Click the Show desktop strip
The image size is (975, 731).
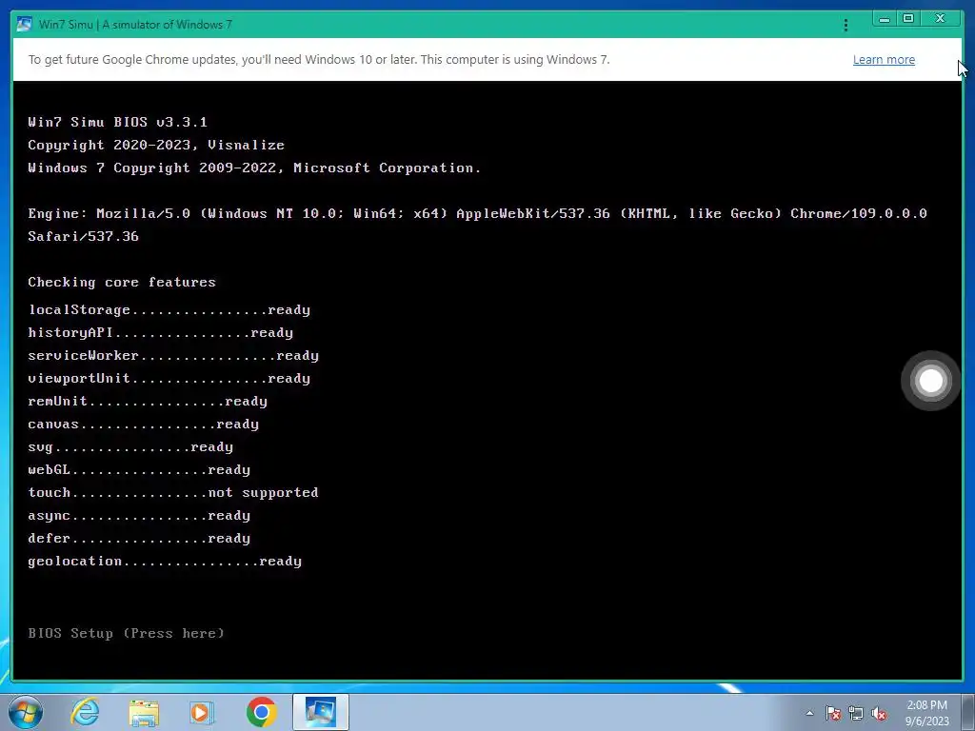(x=968, y=712)
